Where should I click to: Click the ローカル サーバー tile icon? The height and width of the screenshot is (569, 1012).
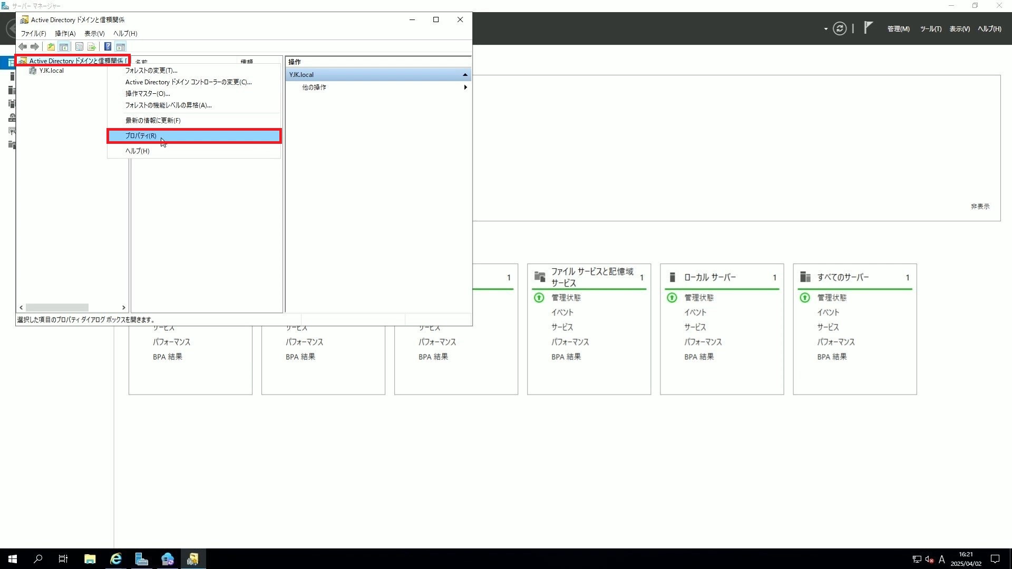point(672,277)
